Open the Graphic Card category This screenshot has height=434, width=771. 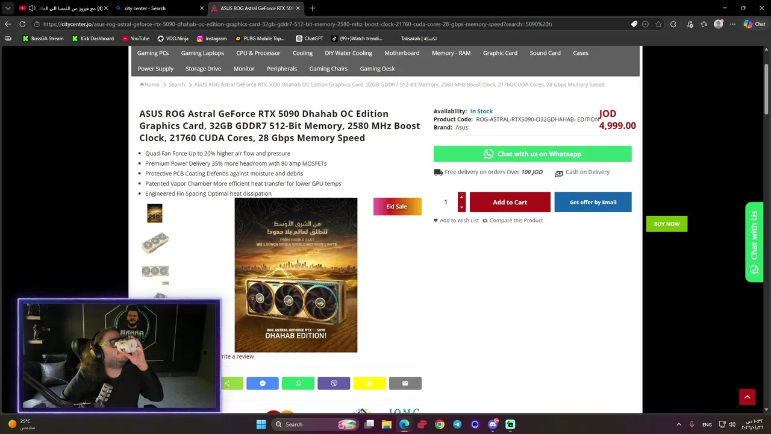coord(500,53)
